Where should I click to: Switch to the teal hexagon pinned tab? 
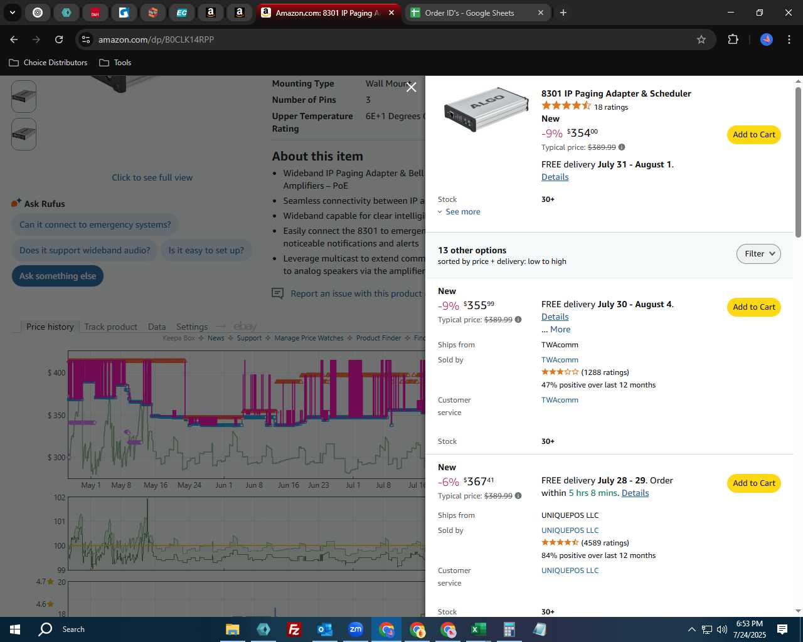click(66, 13)
